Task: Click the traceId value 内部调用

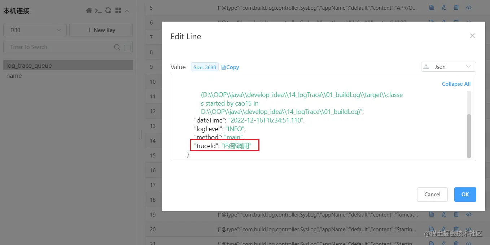Action: pyautogui.click(x=236, y=146)
